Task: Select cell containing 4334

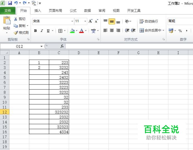Action: tap(59, 132)
